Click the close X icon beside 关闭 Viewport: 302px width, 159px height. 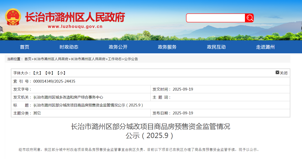coord(277,73)
